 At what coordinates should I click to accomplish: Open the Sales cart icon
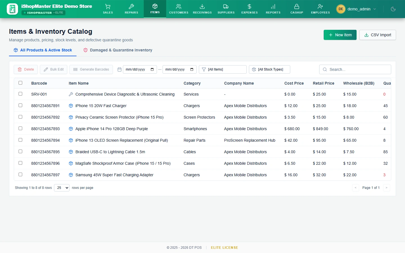tap(108, 6)
